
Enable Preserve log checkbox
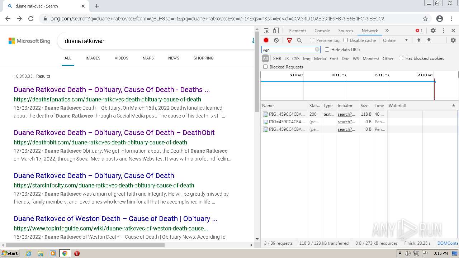click(312, 40)
